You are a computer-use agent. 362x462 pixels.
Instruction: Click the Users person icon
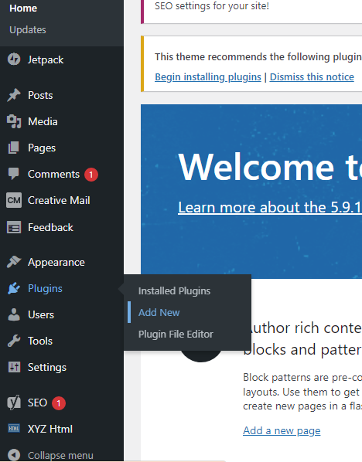point(14,314)
